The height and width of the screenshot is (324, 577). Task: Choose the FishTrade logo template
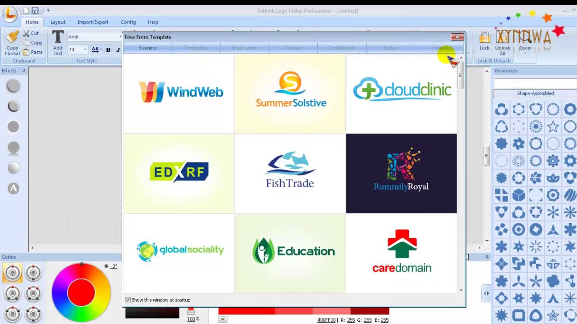[290, 173]
